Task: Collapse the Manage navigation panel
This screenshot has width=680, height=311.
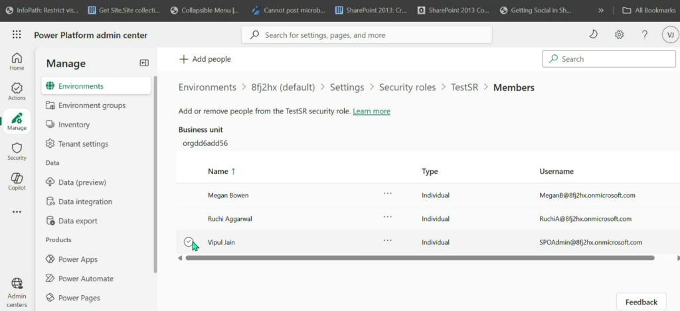Action: [144, 63]
